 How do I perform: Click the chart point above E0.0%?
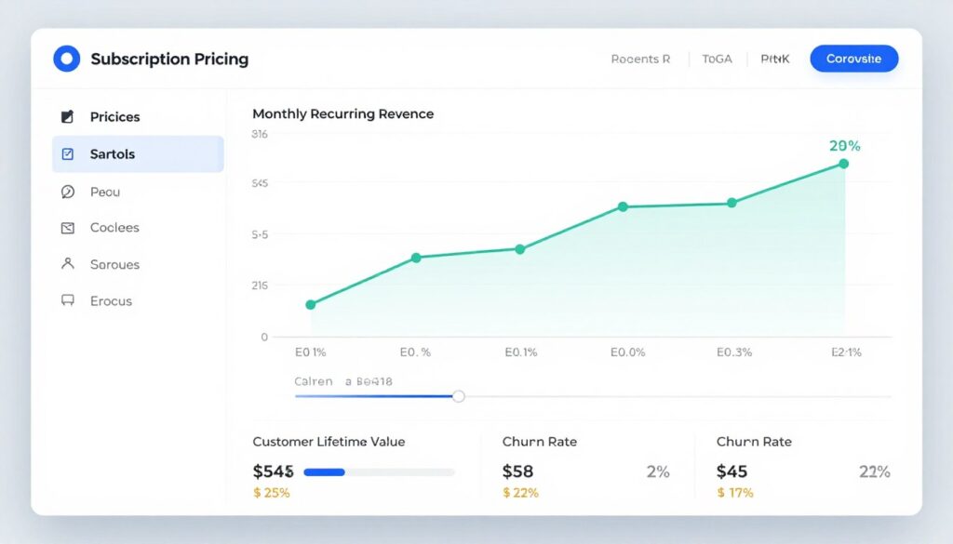(x=623, y=207)
